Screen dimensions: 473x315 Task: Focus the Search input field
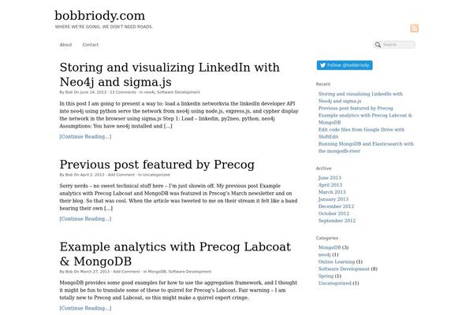[x=397, y=45]
